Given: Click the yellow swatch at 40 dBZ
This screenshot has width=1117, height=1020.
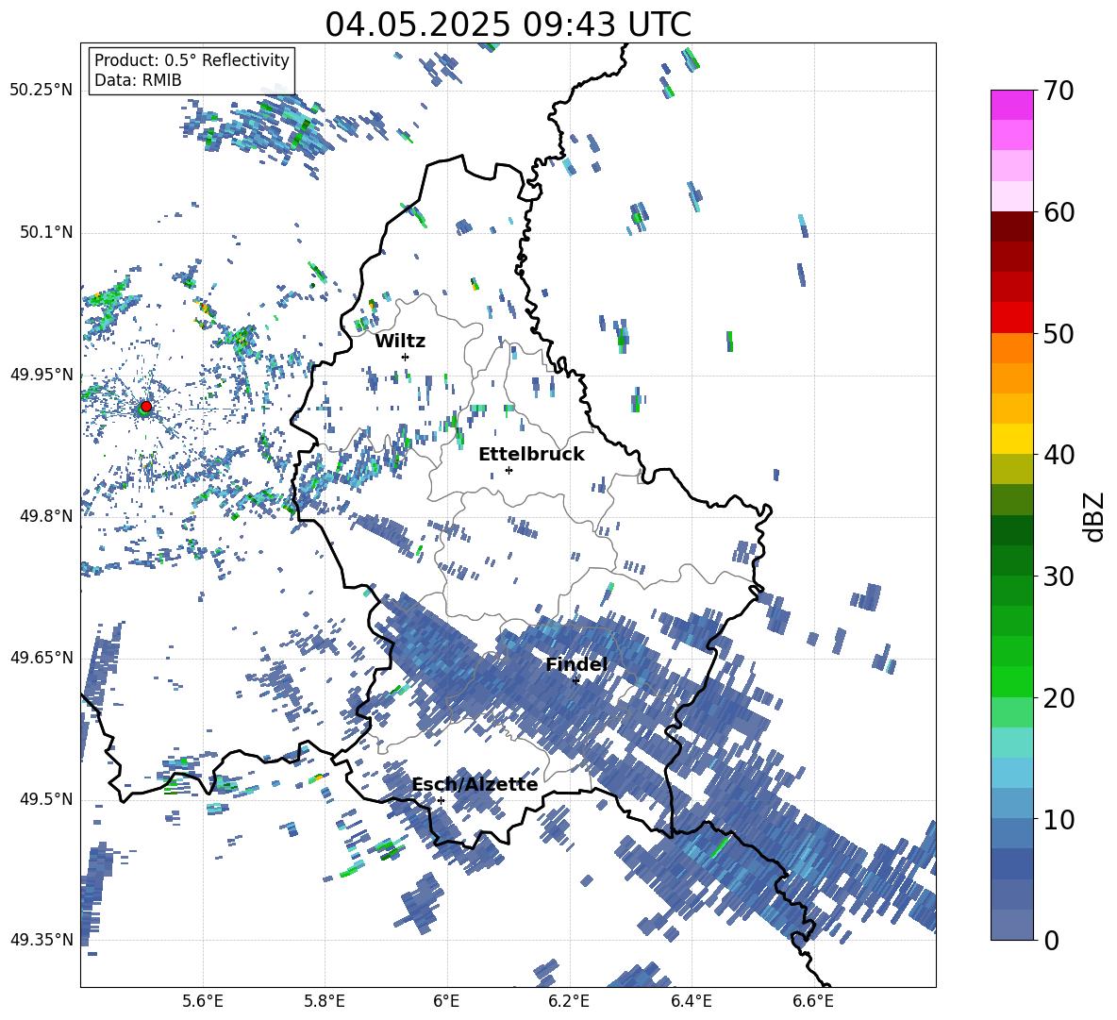Looking at the screenshot, I should (x=1011, y=439).
